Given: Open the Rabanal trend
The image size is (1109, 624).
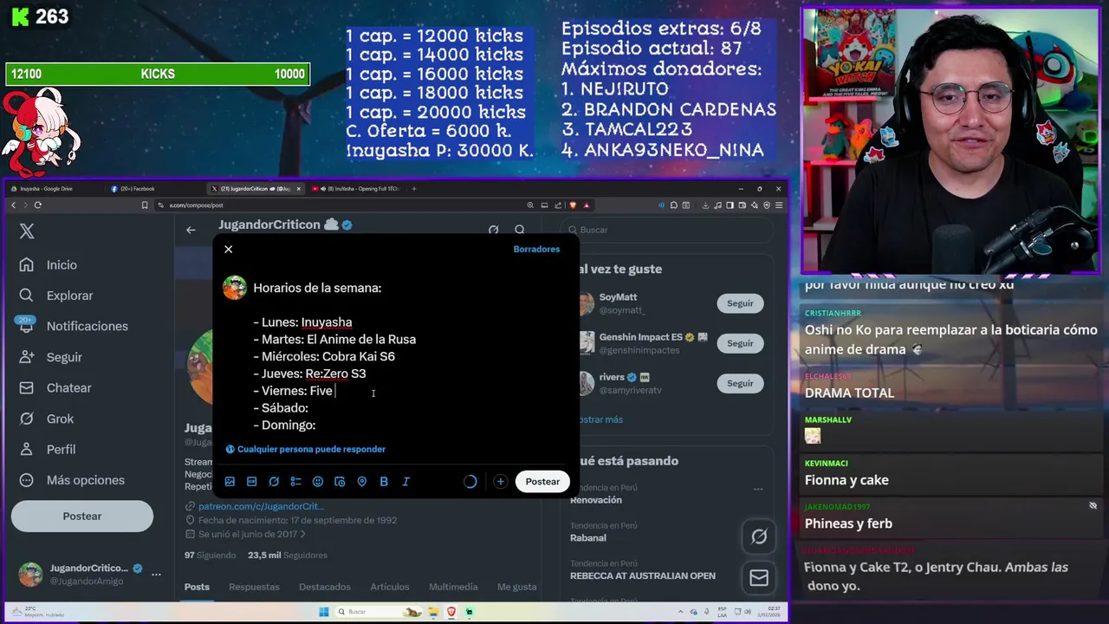Looking at the screenshot, I should pos(587,538).
